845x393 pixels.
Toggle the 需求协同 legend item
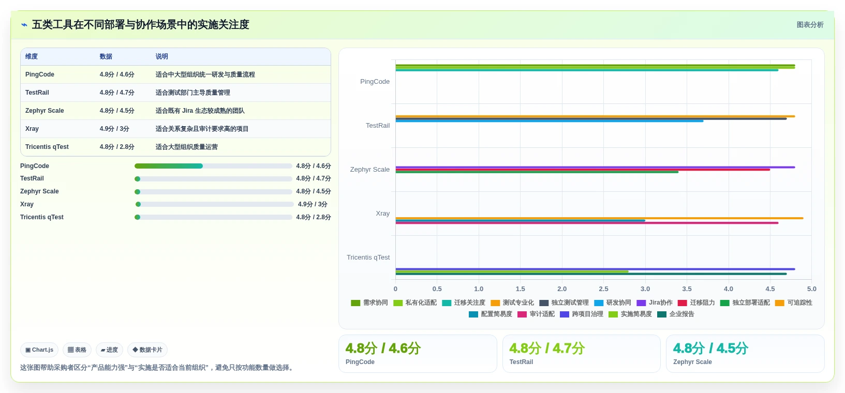point(369,303)
